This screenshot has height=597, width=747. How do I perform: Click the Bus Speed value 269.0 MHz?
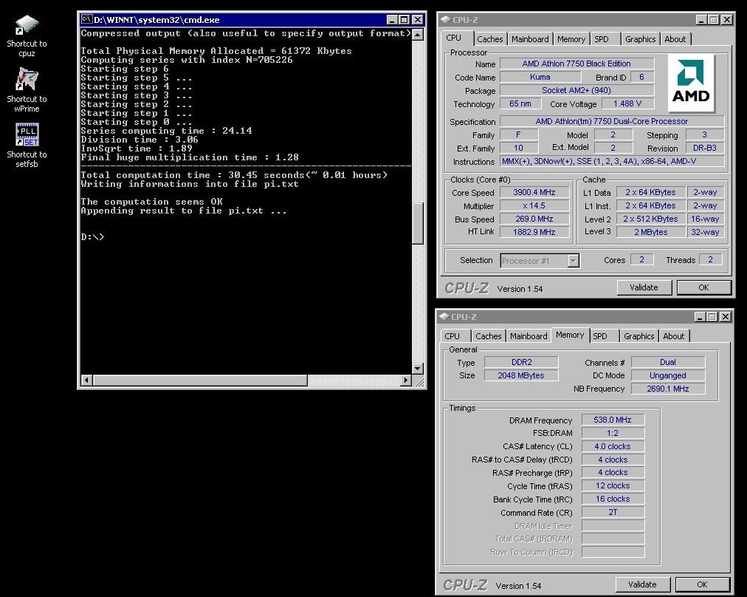click(x=534, y=219)
